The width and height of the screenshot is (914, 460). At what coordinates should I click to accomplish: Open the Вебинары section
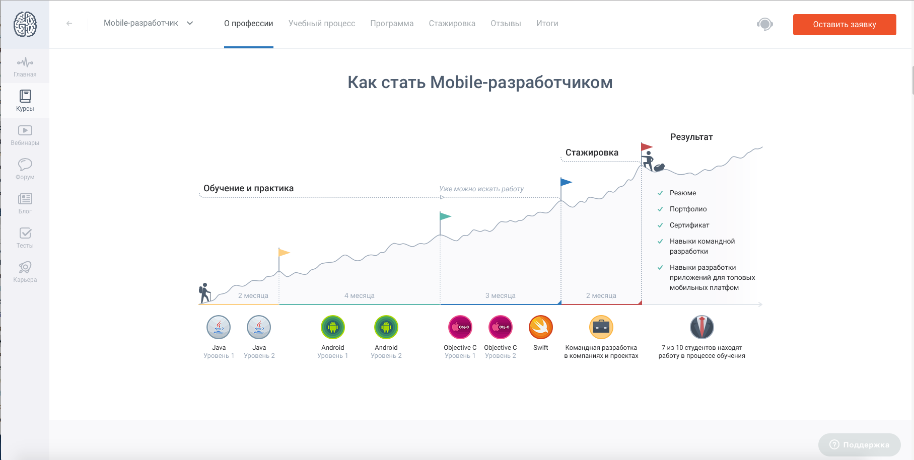[x=25, y=135]
